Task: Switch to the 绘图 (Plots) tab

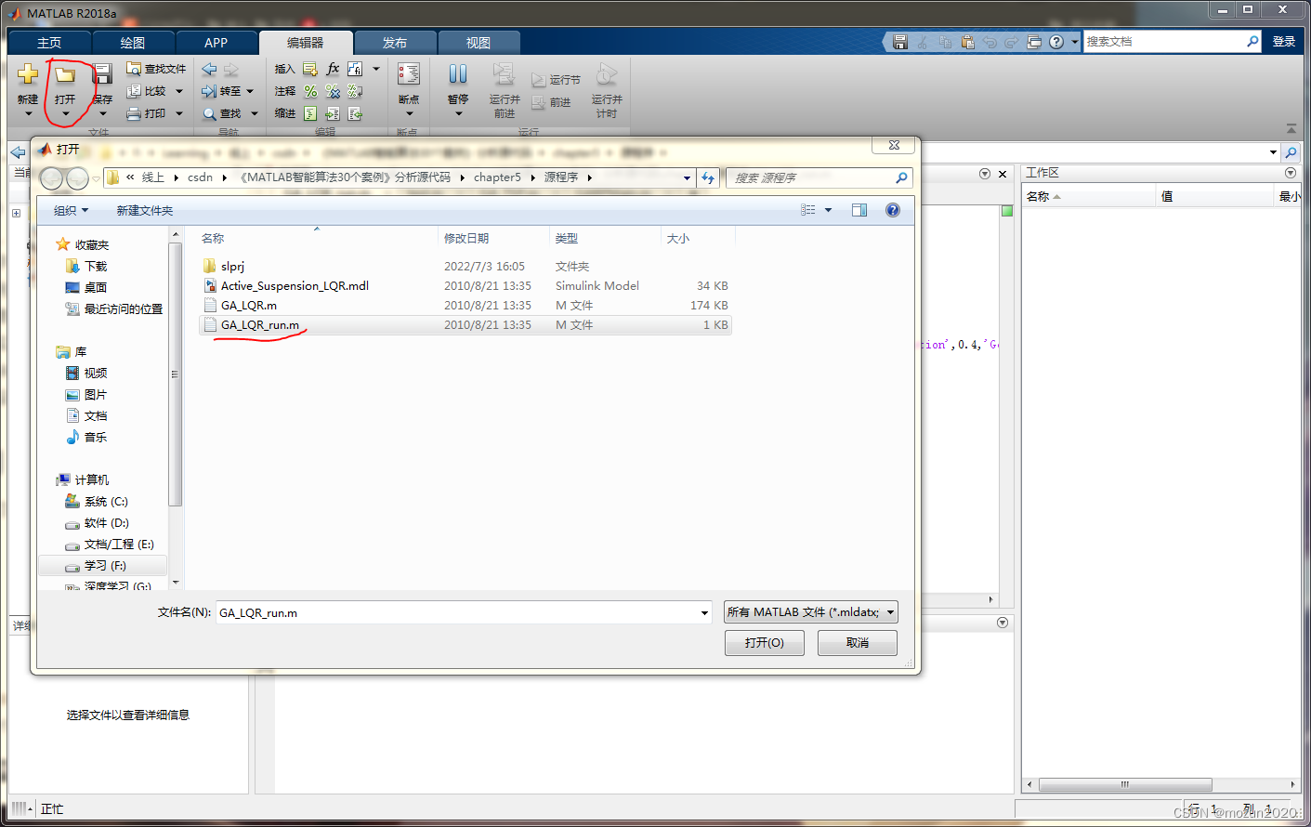Action: click(133, 43)
